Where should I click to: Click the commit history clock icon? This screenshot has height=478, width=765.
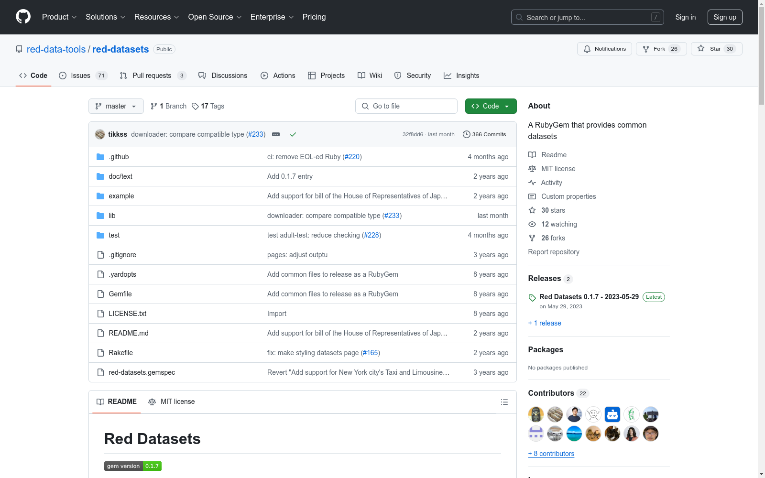pos(467,134)
